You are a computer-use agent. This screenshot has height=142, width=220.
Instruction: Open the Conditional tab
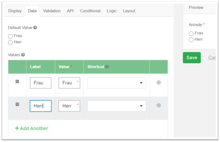point(90,11)
